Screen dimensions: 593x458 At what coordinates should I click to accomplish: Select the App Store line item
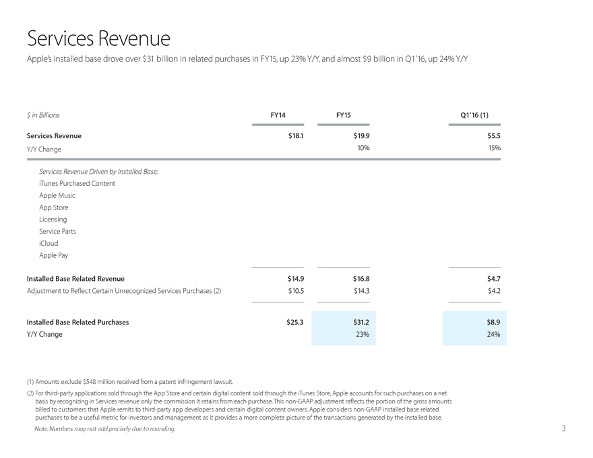pyautogui.click(x=54, y=207)
